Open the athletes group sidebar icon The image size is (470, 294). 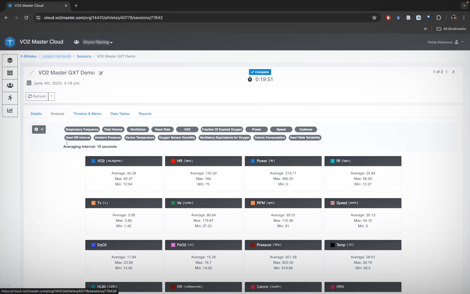coord(10,85)
